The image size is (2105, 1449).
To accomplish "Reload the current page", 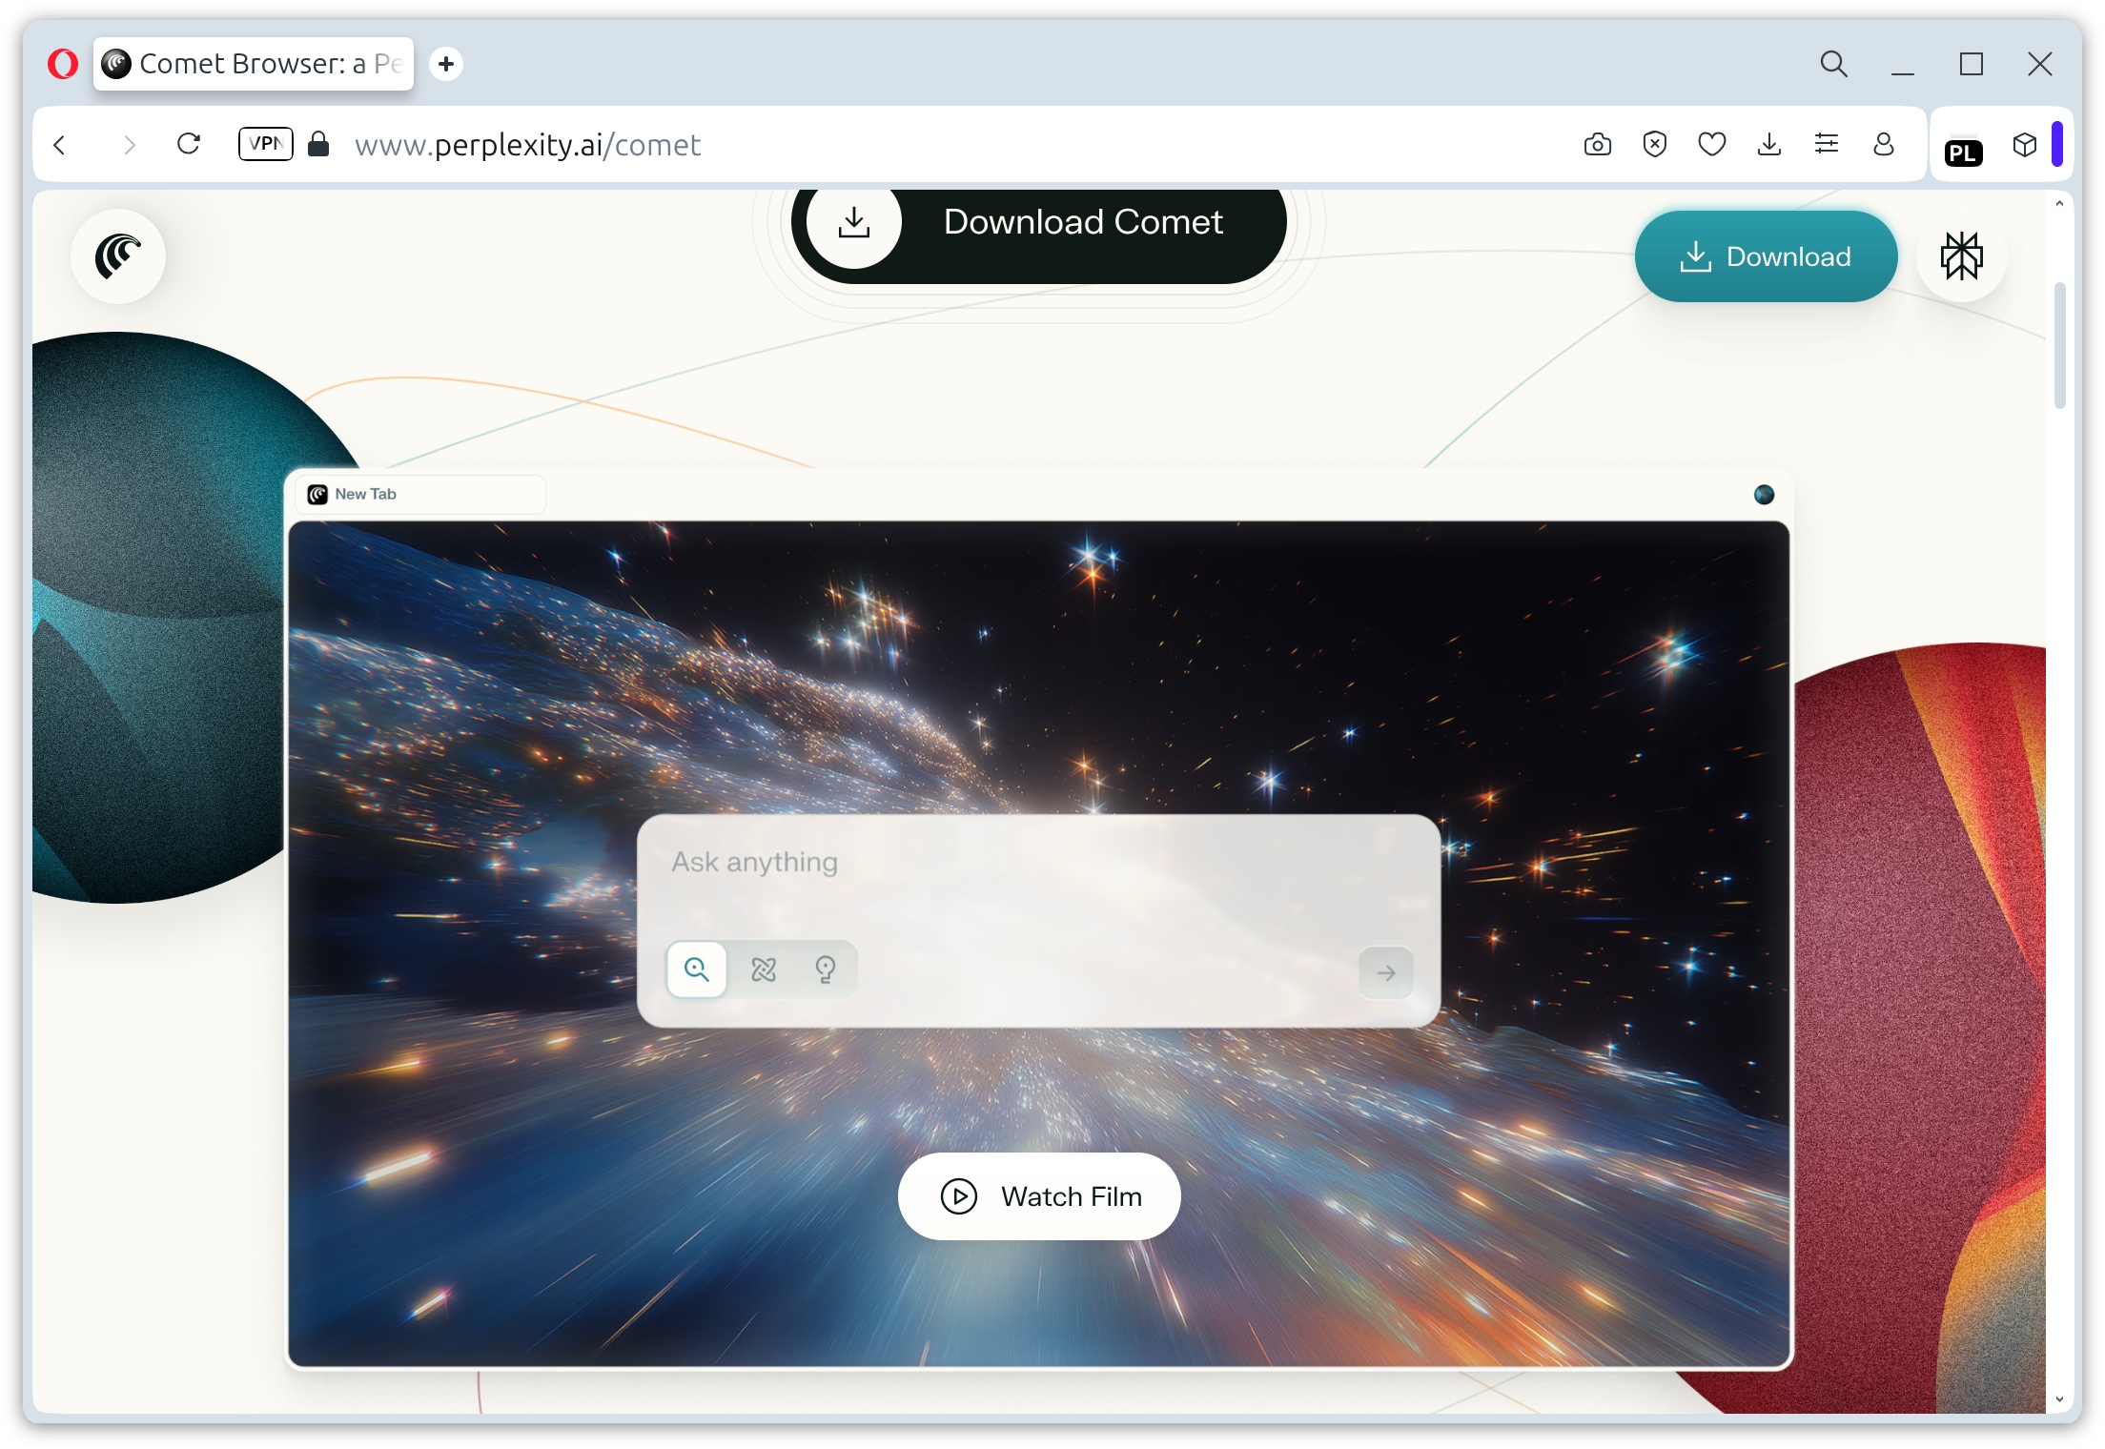I will tap(189, 144).
